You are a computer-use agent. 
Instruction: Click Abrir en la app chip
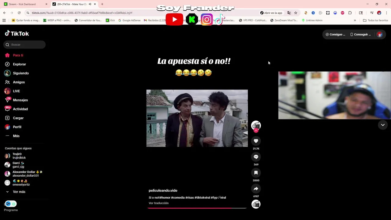[x=271, y=13]
